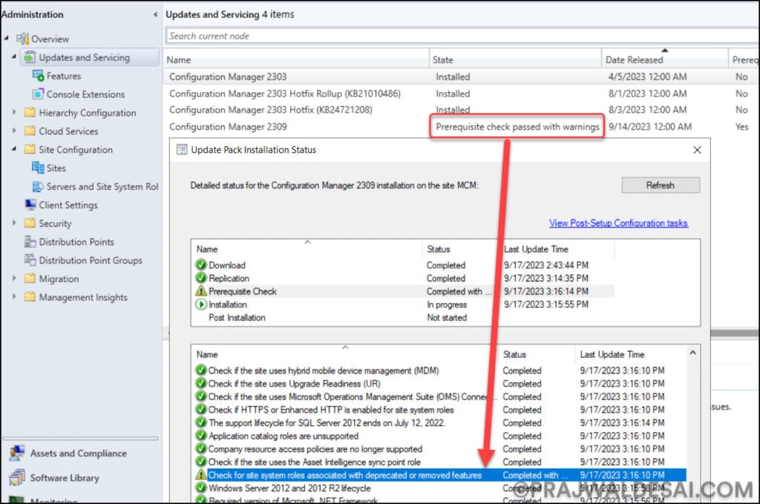The height and width of the screenshot is (504, 760).
Task: Sort updates by State column header
Action: coord(515,59)
